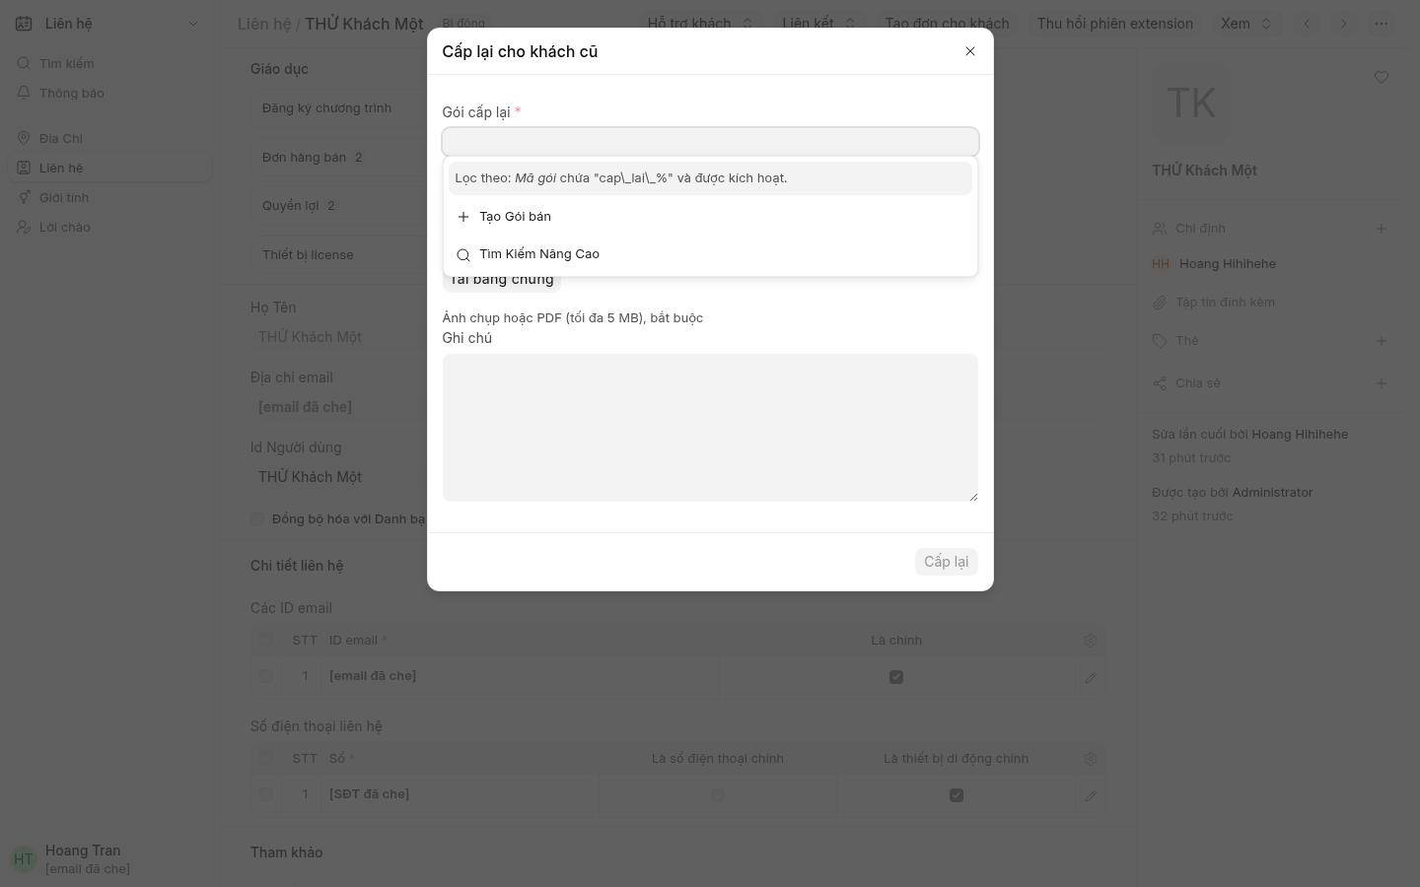
Task: Choose Tạo Gói bán from dropdown
Action: [x=710, y=217]
